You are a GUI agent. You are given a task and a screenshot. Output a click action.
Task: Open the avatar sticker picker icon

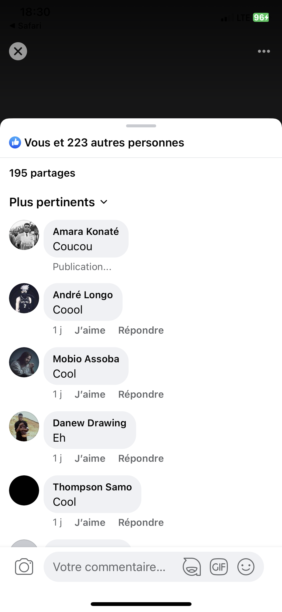coord(192,567)
